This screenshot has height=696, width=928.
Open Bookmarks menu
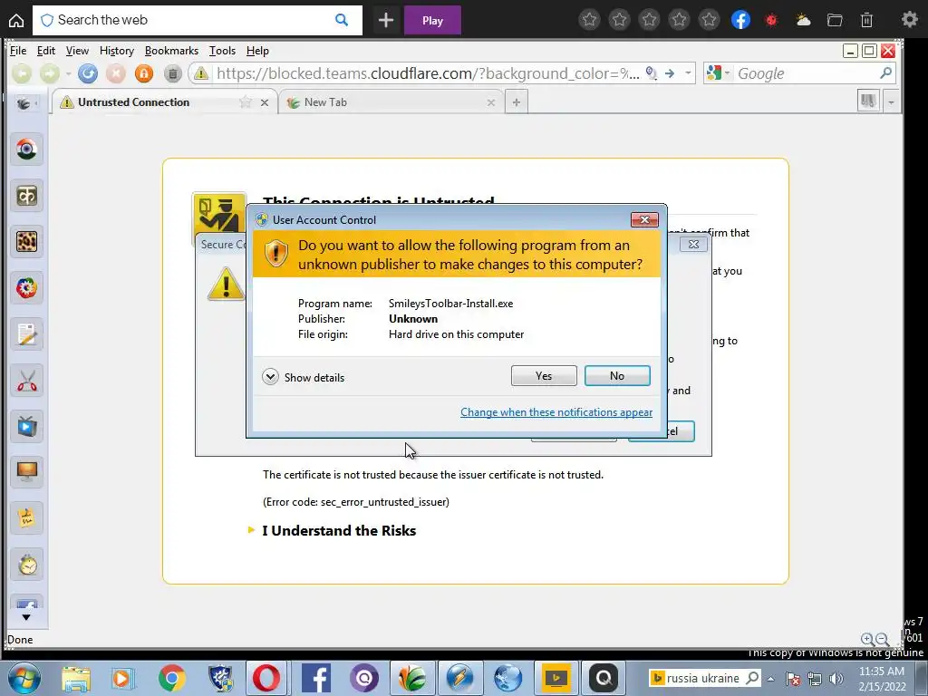[x=171, y=51]
